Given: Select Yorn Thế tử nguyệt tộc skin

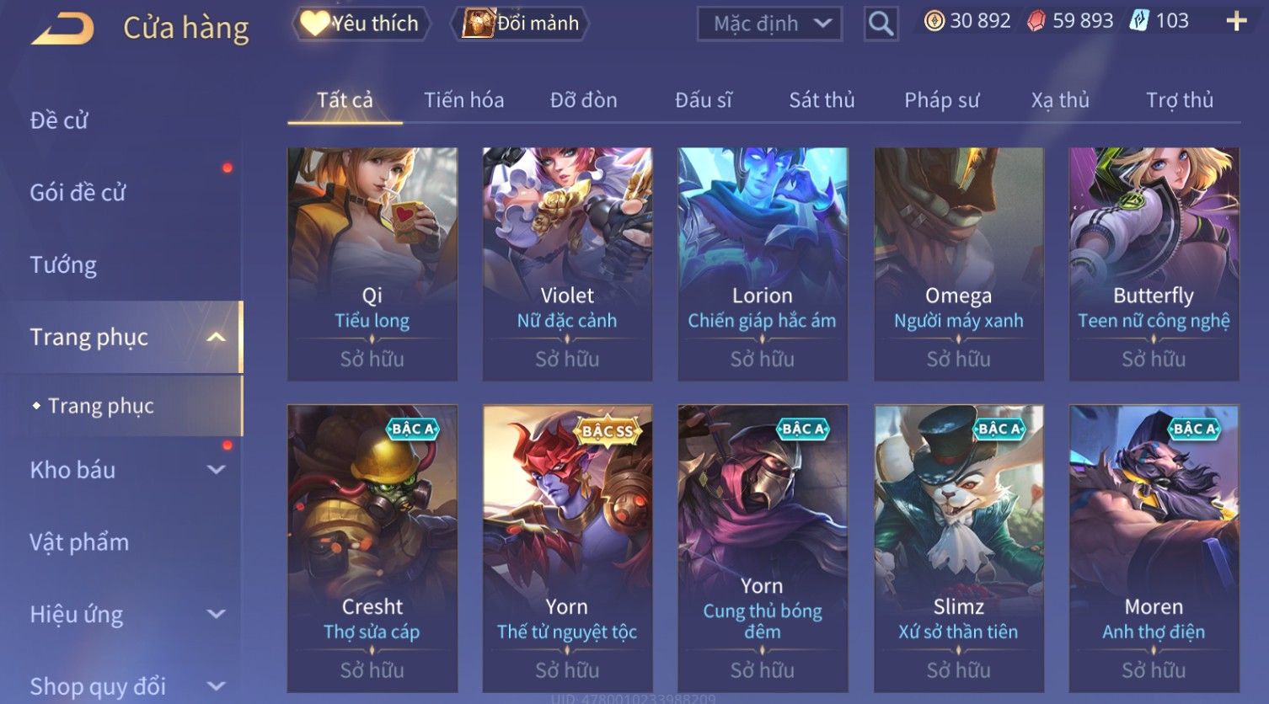Looking at the screenshot, I should 567,548.
